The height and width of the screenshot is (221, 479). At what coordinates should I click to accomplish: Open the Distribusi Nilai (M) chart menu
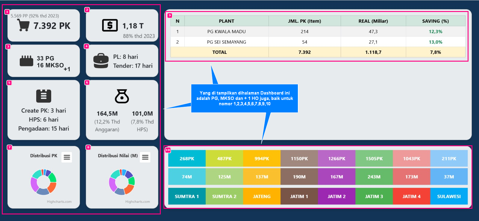145,157
